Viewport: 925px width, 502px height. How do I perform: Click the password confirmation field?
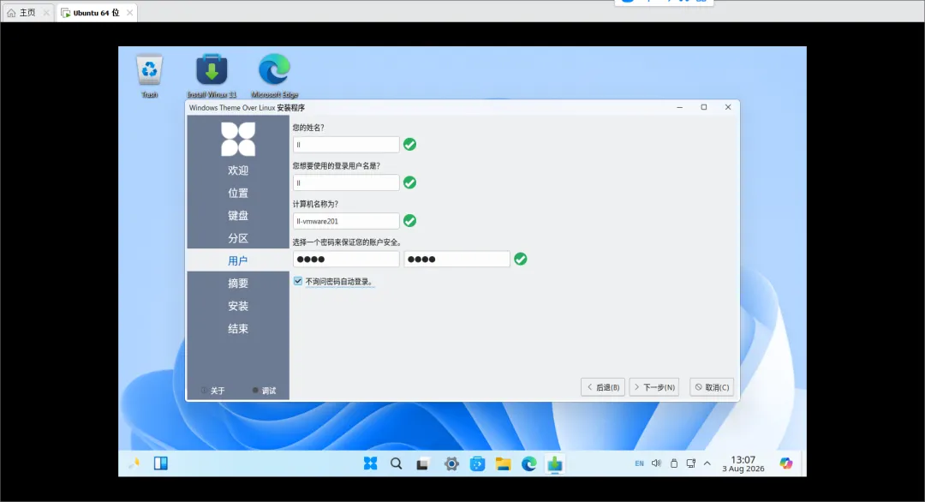click(x=457, y=259)
